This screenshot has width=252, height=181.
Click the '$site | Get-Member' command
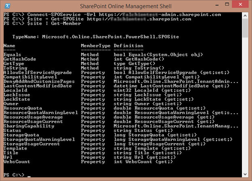point(54,24)
